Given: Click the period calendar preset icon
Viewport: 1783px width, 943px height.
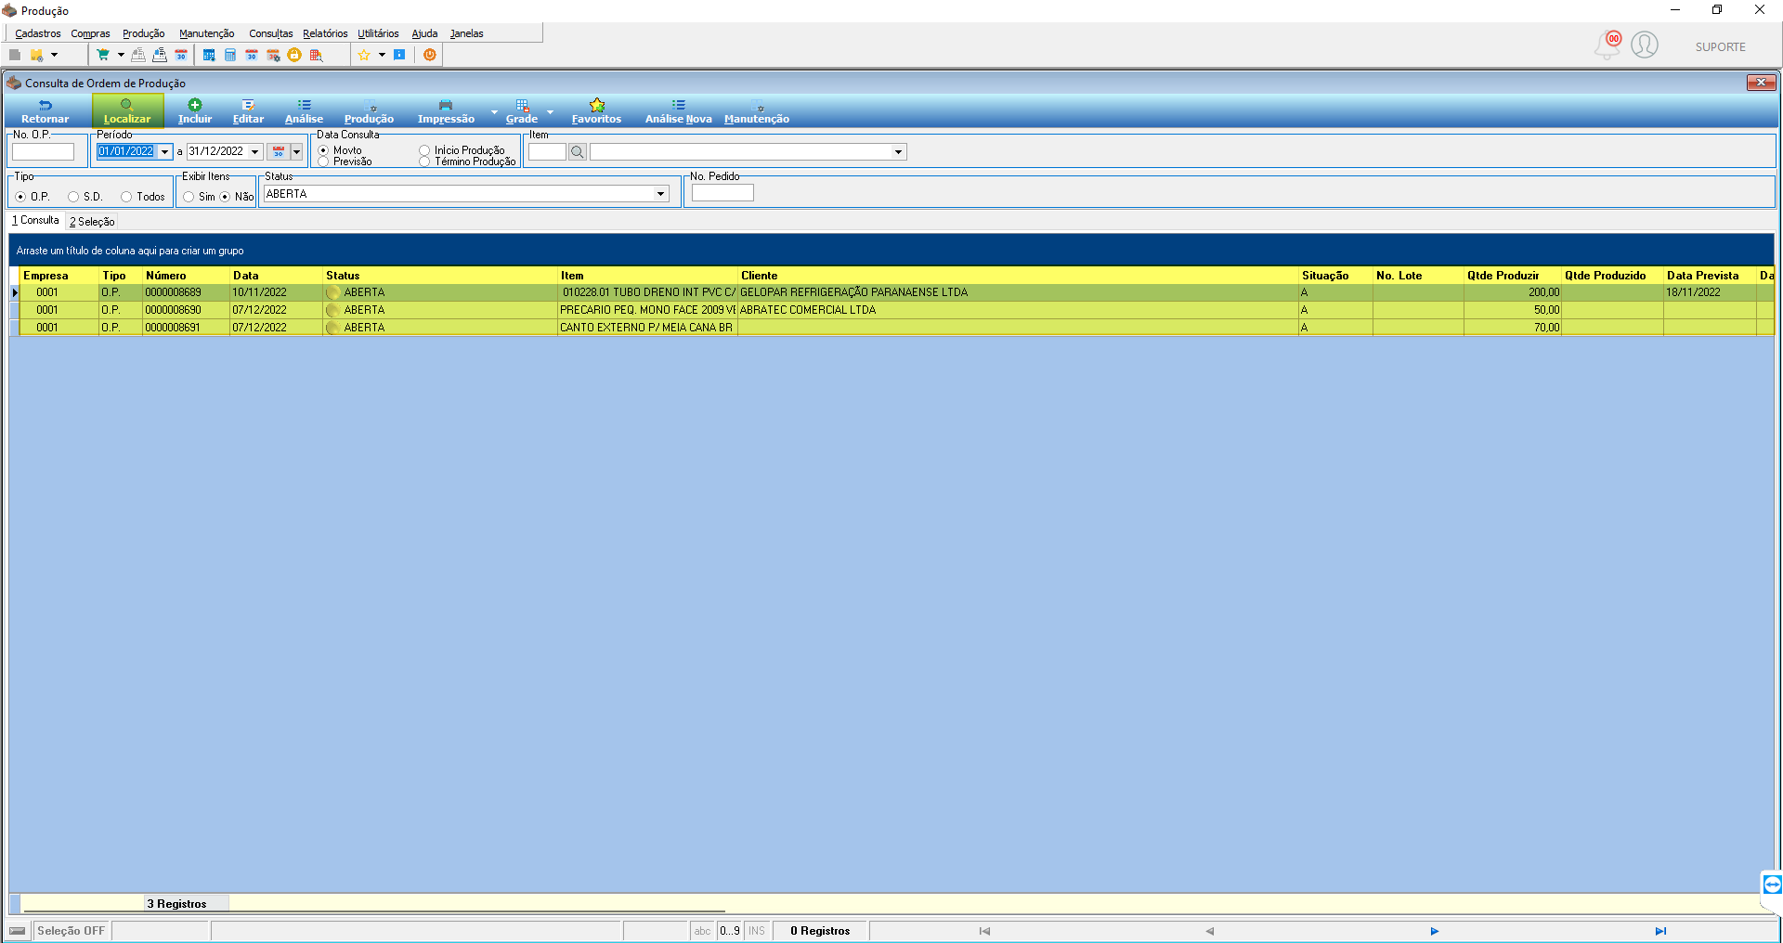Looking at the screenshot, I should pyautogui.click(x=279, y=151).
